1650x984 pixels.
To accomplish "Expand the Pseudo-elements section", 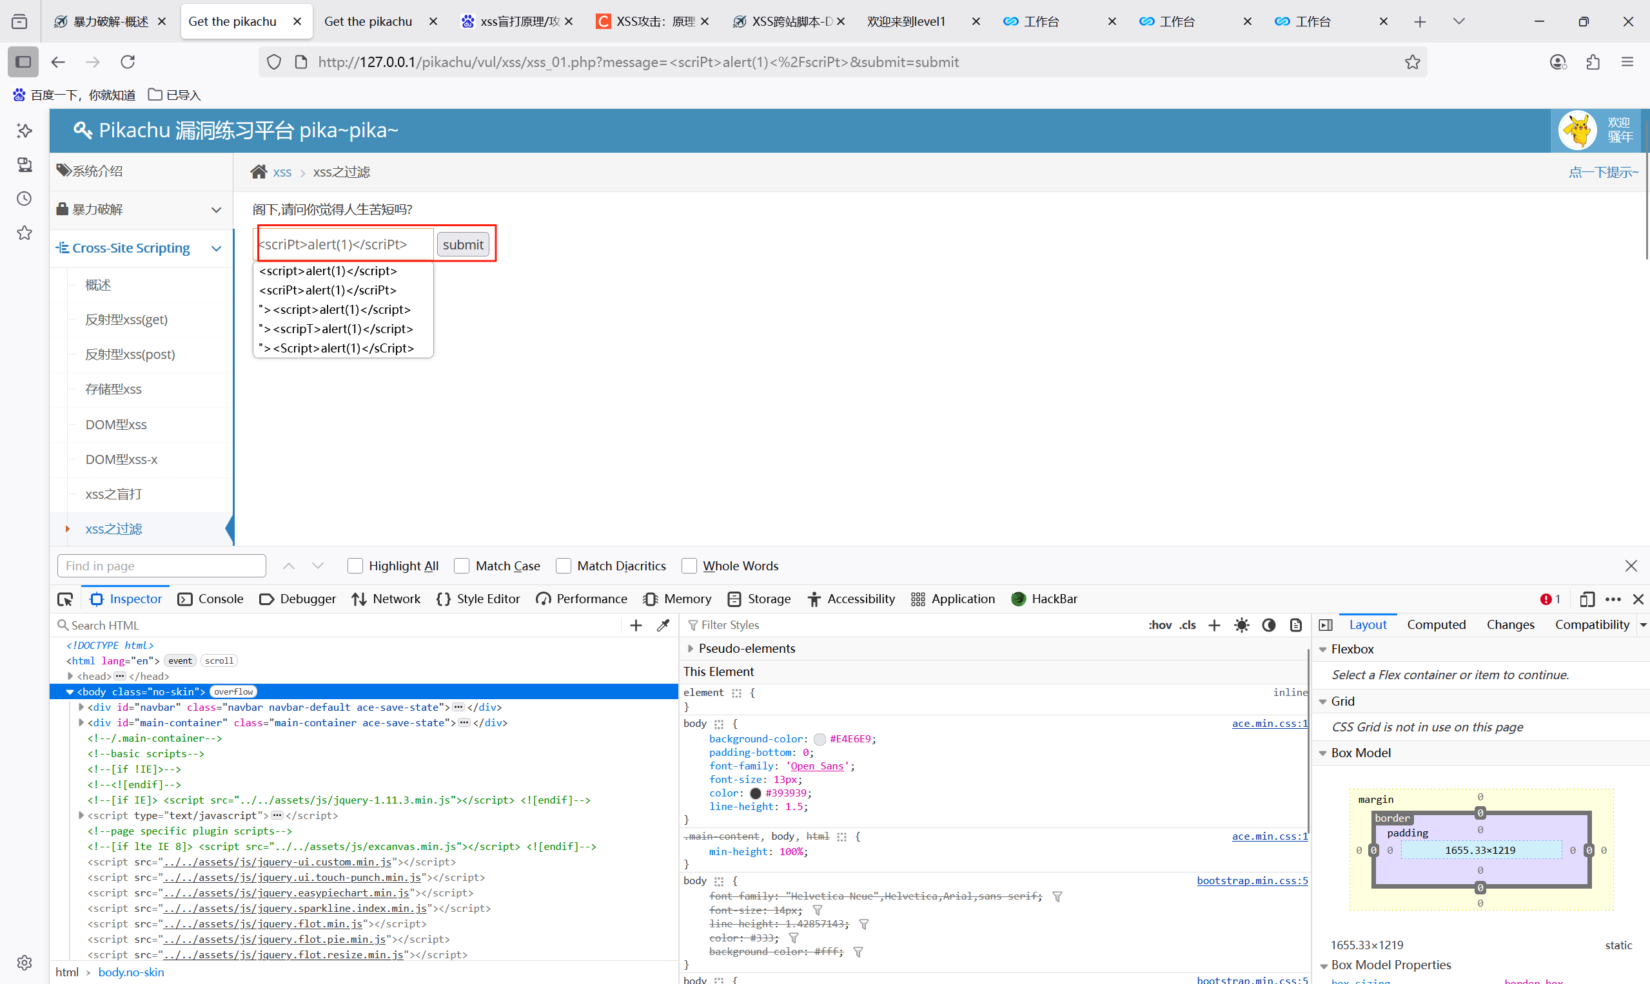I will tap(691, 649).
